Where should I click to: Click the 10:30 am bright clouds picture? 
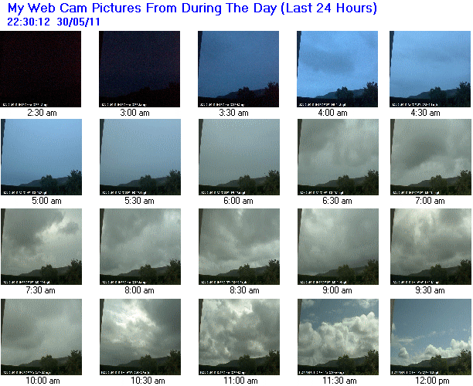pyautogui.click(x=140, y=337)
